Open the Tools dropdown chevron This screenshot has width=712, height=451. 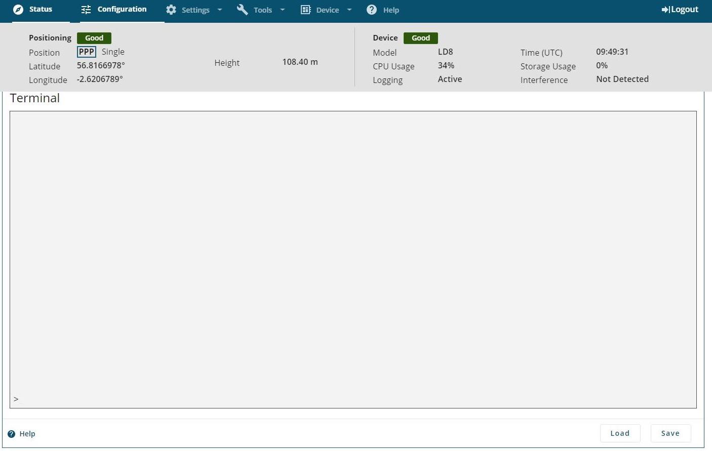point(282,10)
